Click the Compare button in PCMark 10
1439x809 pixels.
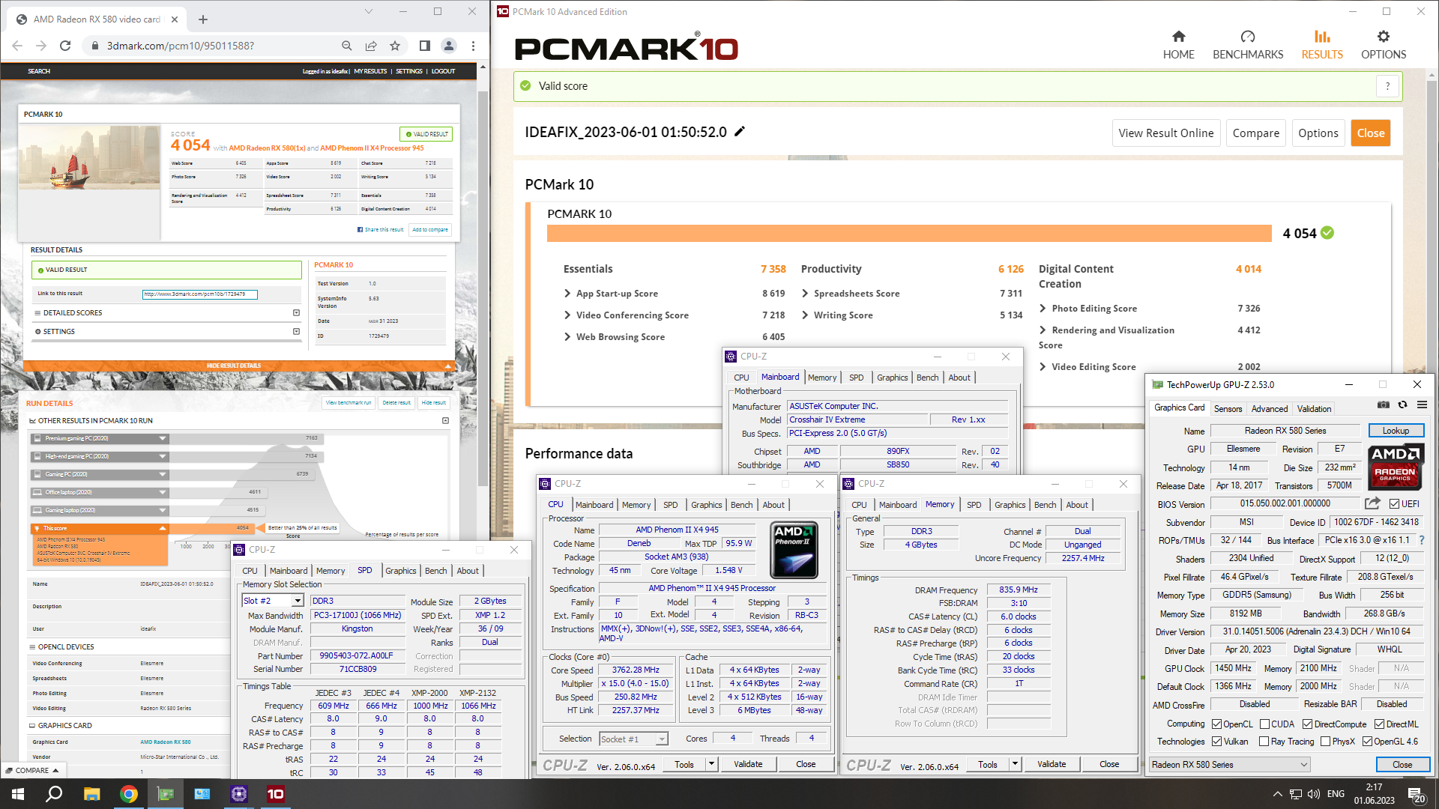(x=1255, y=133)
